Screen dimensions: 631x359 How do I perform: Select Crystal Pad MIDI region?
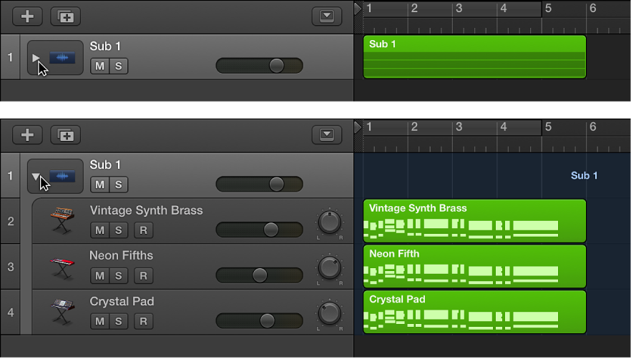[x=474, y=312]
